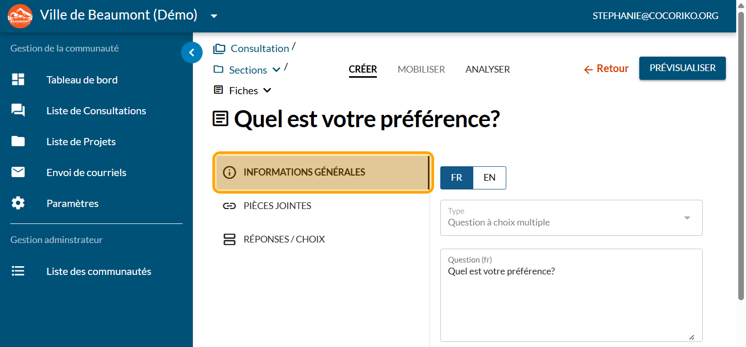Open Paramètres gear icon
Screen dimensions: 746x347
click(18, 203)
